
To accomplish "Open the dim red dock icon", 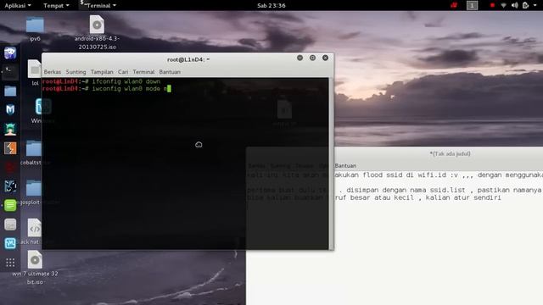I will [10, 168].
